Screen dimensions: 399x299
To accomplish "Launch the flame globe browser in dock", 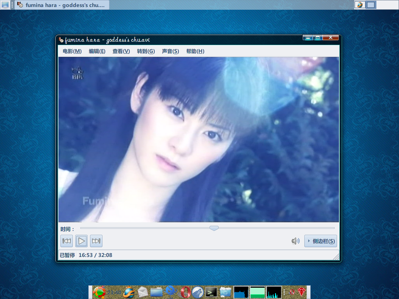I will click(129, 292).
